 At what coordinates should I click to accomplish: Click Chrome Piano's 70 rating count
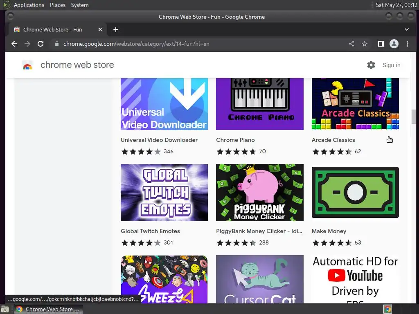262,151
